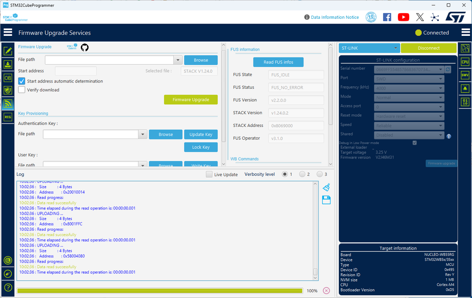
Task: Click the green progress bar
Action: coord(160,290)
